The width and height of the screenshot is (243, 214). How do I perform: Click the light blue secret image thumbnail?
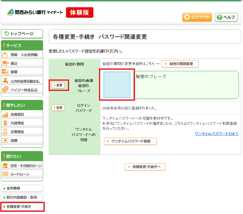click(x=117, y=85)
